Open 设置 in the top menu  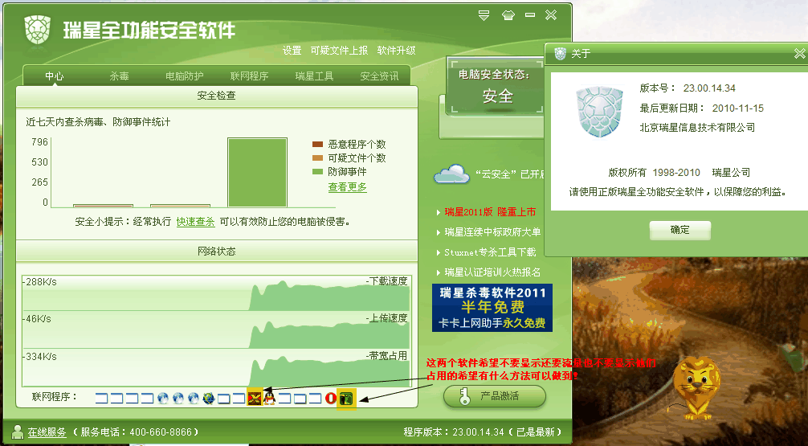tap(292, 51)
